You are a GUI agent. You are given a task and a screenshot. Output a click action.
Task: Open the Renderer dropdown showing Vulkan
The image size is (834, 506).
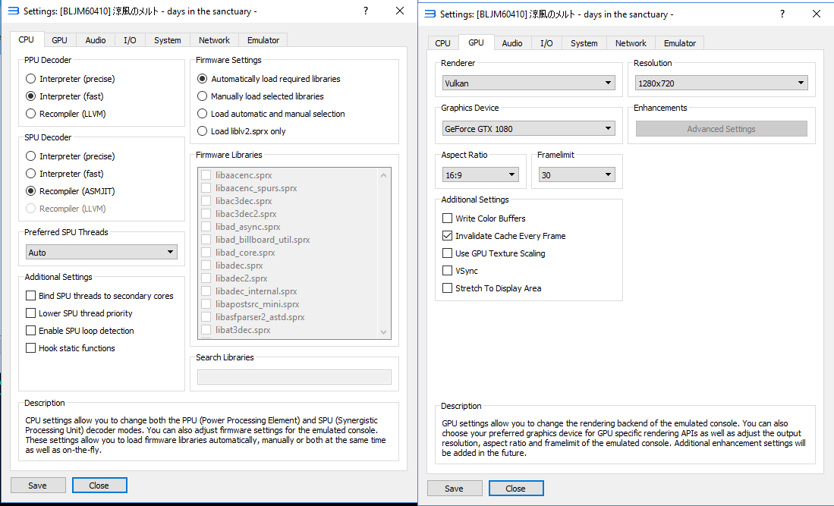(528, 83)
